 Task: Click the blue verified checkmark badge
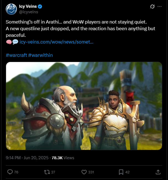tap(40, 6)
